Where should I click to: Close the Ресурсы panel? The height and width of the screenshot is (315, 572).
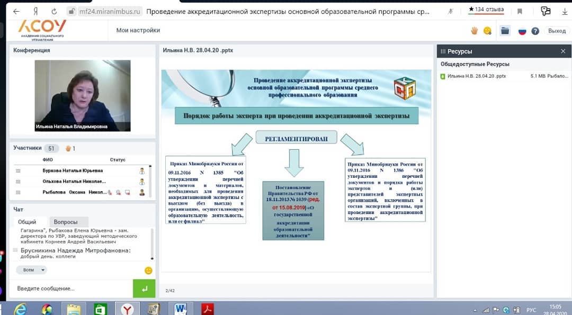point(563,51)
